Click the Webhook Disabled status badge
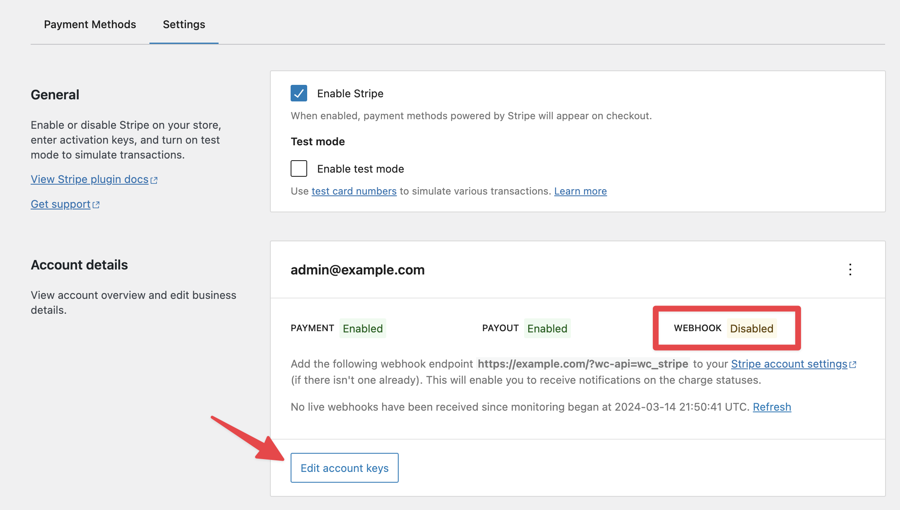900x510 pixels. [751, 328]
